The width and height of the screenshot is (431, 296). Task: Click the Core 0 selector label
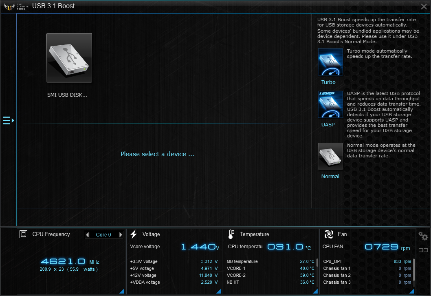[x=103, y=235]
